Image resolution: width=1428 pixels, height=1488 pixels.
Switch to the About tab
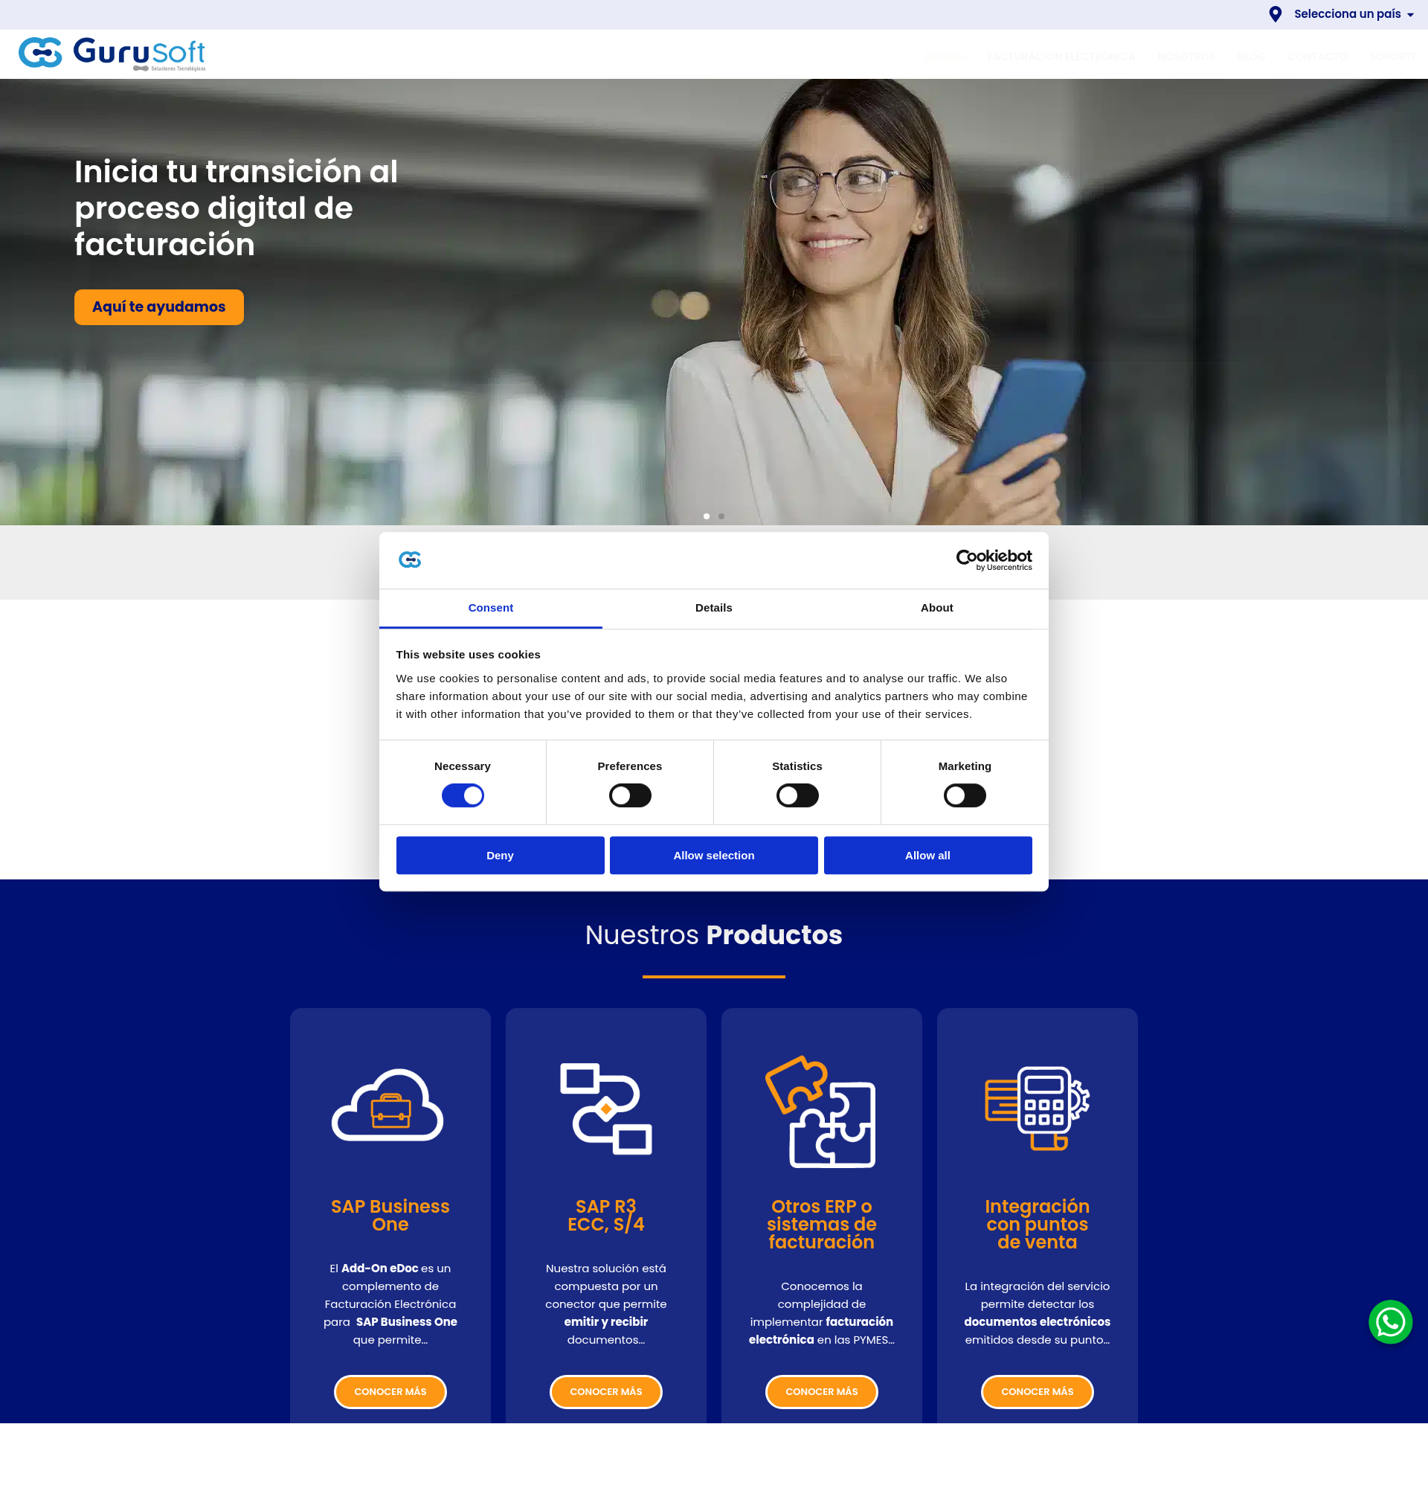click(937, 608)
